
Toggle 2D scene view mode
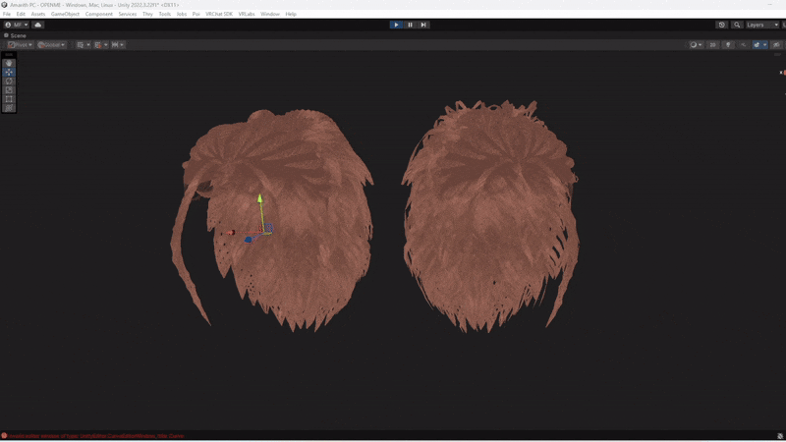(713, 44)
